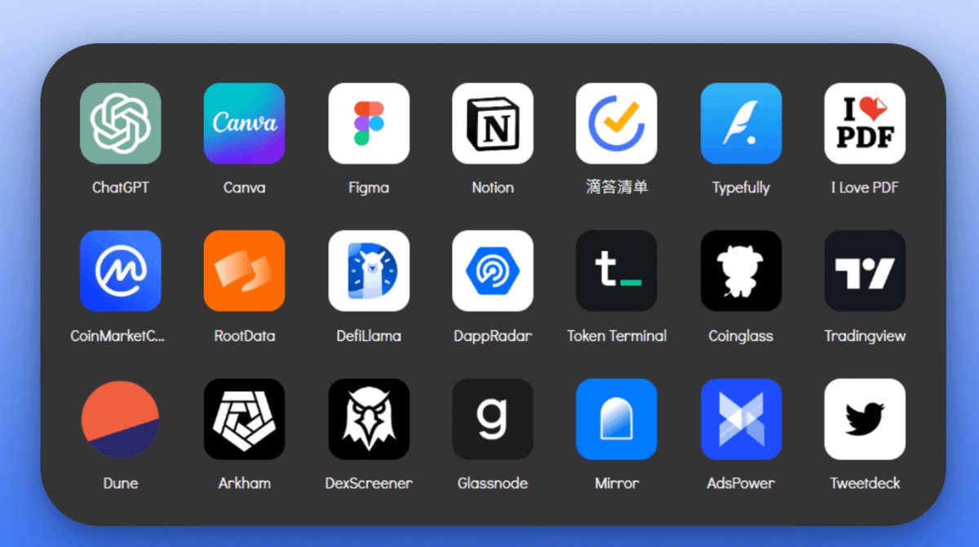Click the DexScreener owl icon
The height and width of the screenshot is (547, 979).
pos(369,419)
